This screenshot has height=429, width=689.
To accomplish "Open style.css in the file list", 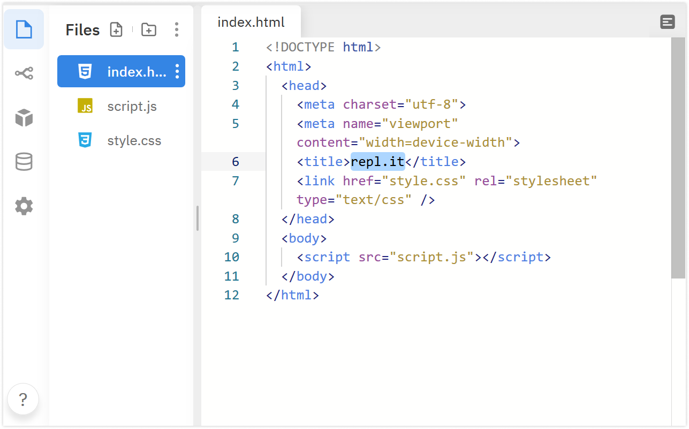I will pos(134,141).
